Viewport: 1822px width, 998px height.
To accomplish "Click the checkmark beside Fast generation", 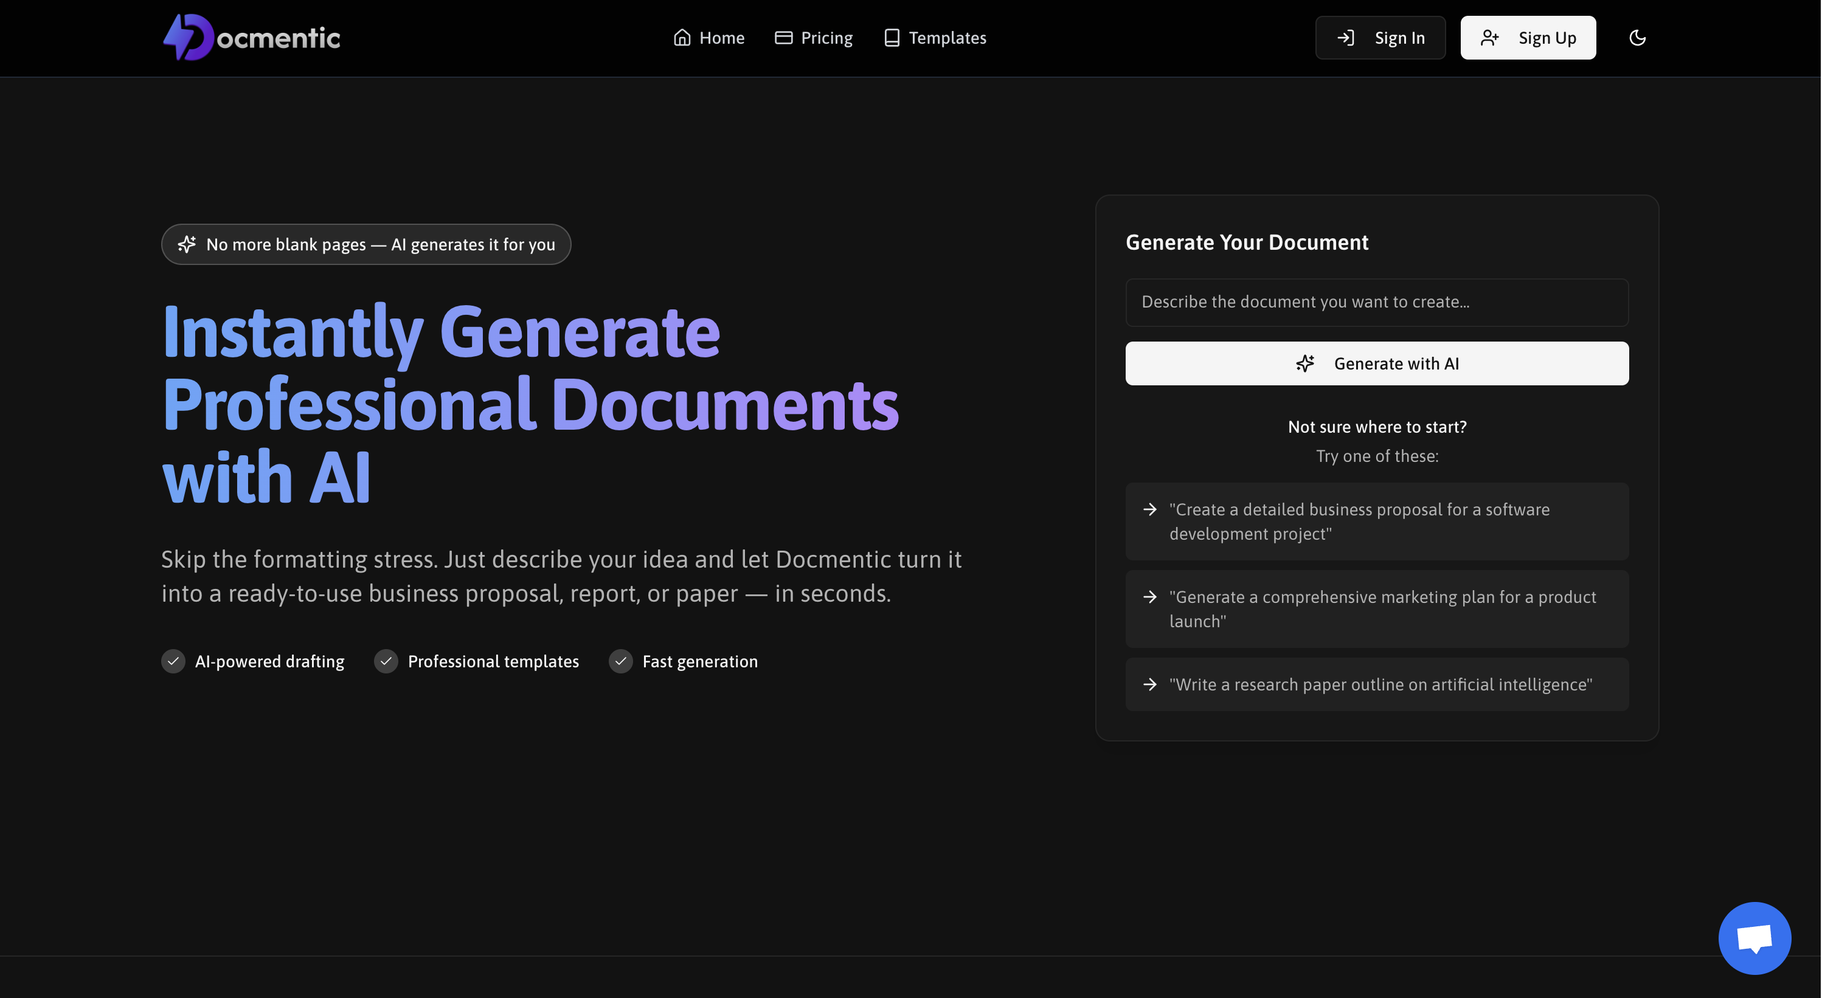I will pyautogui.click(x=620, y=661).
